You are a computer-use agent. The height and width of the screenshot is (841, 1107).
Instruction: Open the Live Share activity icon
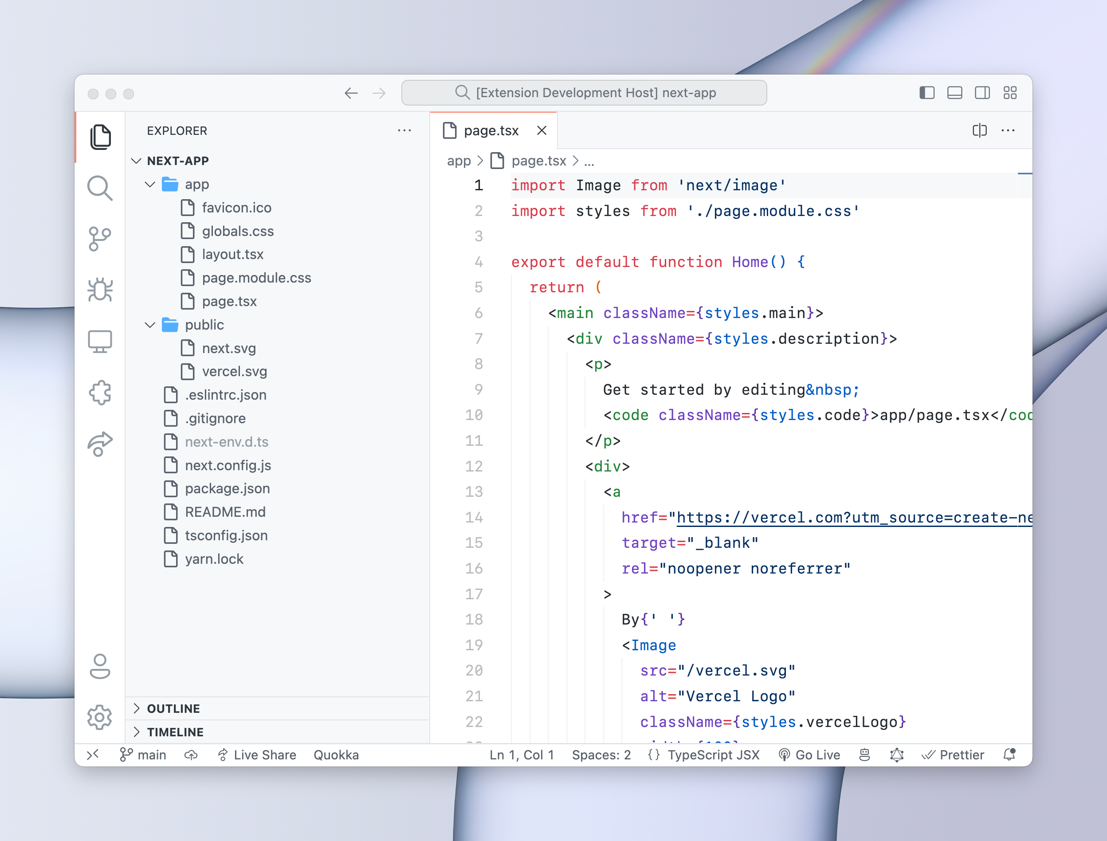[100, 444]
